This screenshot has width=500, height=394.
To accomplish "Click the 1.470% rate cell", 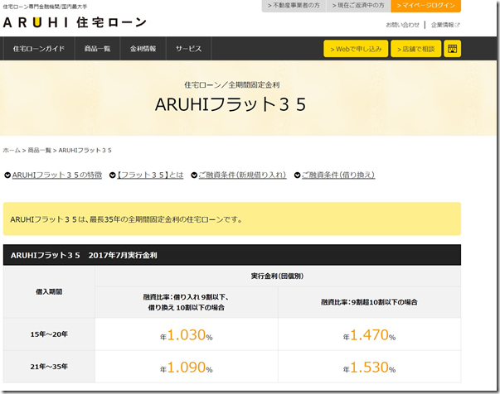I will 369,334.
